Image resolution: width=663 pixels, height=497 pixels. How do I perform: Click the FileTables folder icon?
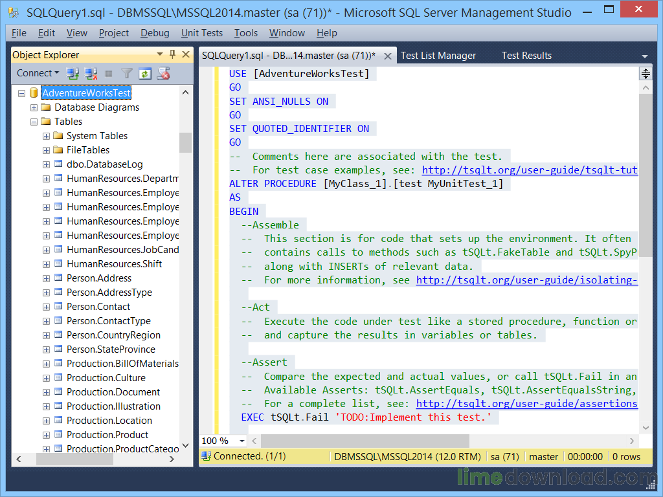[58, 149]
